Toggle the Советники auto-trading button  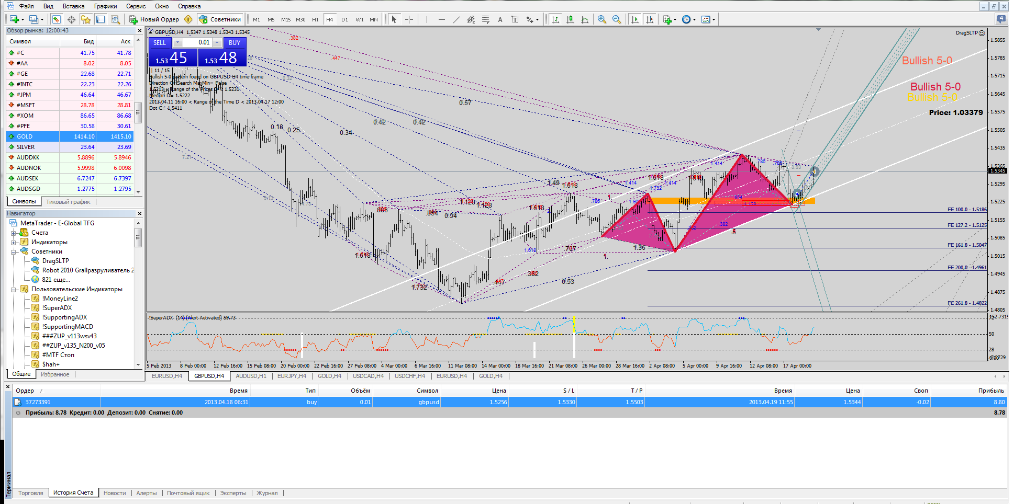(x=220, y=19)
